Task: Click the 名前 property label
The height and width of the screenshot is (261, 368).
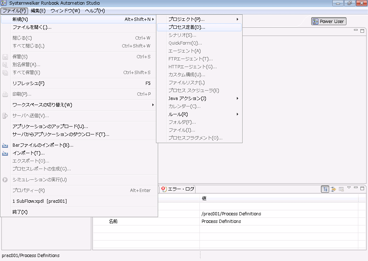Action: point(113,221)
